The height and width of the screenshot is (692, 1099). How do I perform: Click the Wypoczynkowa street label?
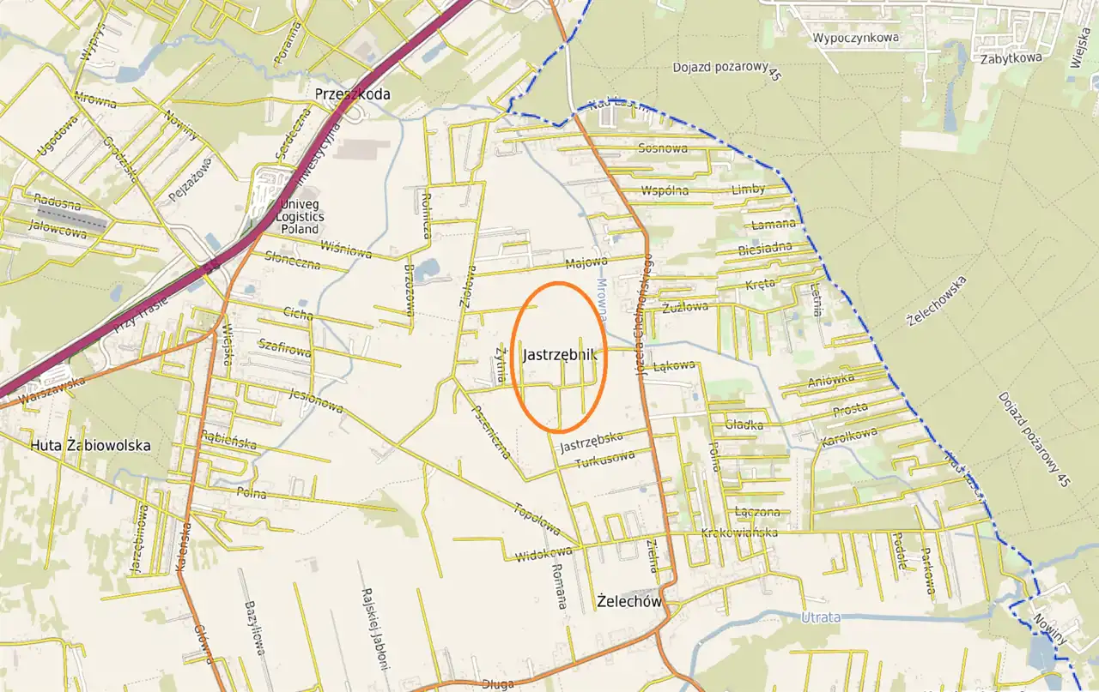pyautogui.click(x=855, y=38)
